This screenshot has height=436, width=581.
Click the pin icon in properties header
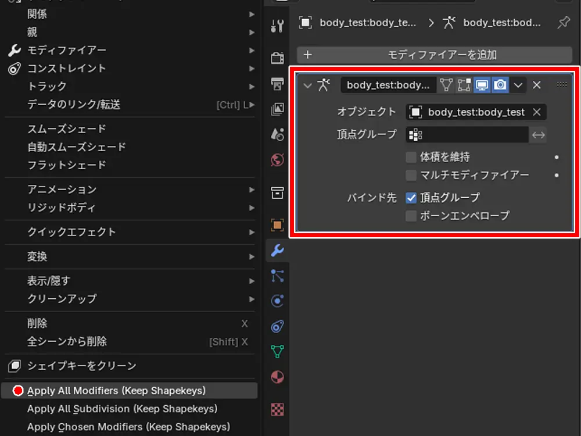(563, 23)
